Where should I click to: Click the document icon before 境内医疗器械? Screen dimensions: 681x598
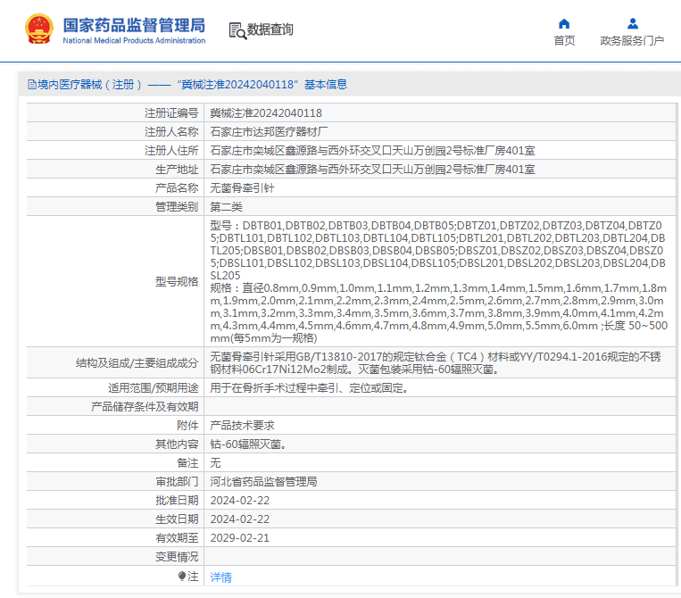click(x=32, y=85)
